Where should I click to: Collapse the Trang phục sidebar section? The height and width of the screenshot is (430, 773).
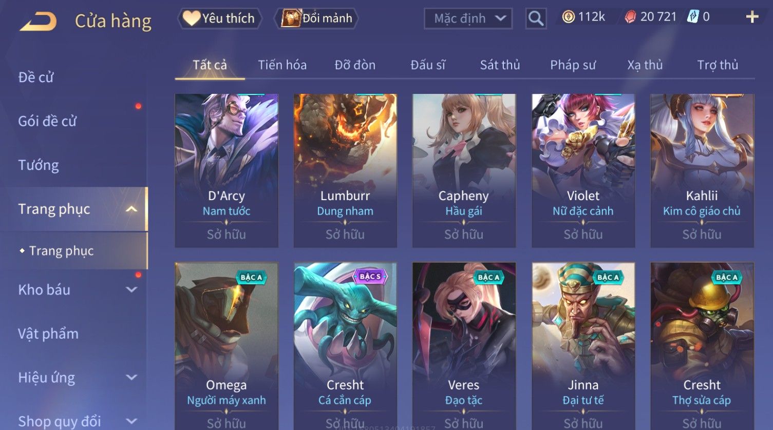coord(131,209)
